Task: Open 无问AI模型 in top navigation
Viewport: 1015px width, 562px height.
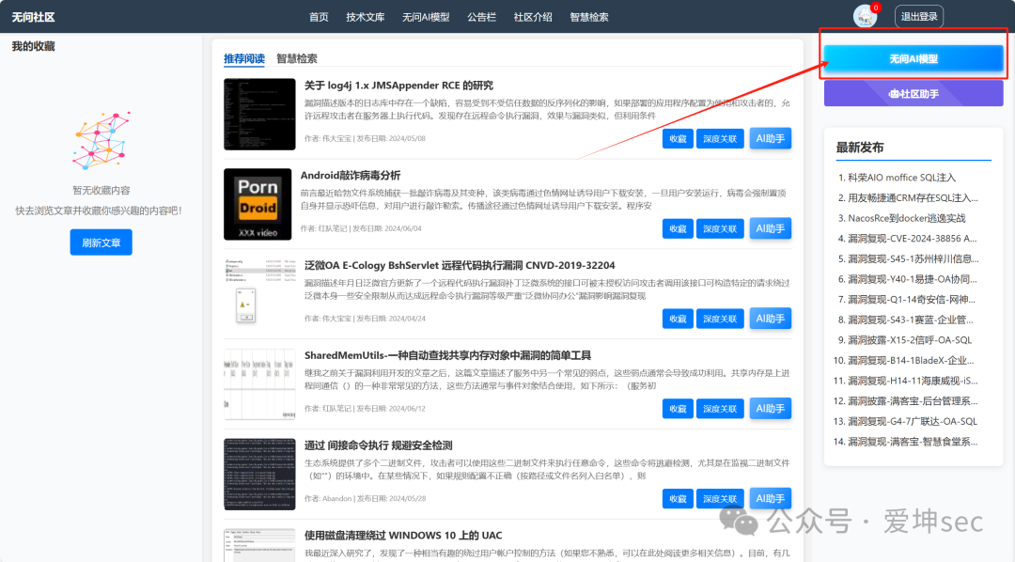Action: [426, 17]
